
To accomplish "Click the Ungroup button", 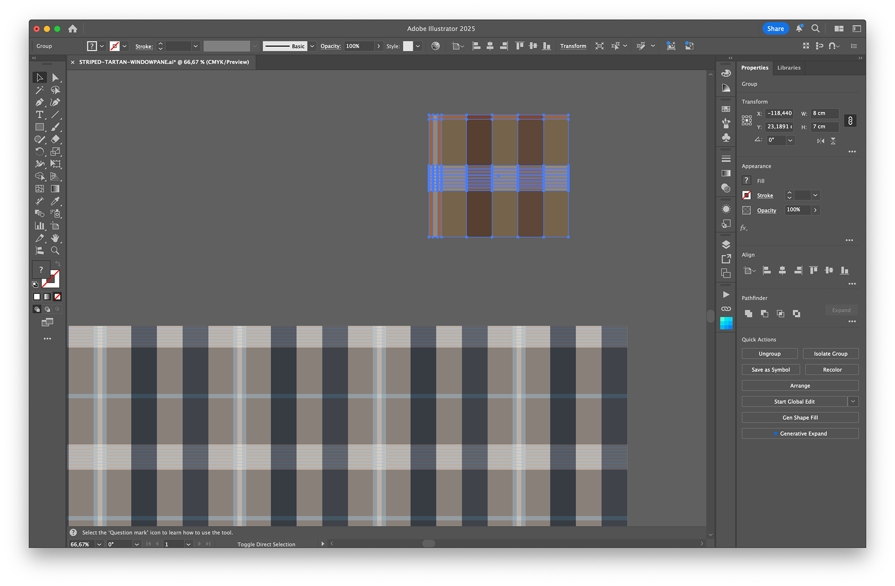I will (x=769, y=354).
